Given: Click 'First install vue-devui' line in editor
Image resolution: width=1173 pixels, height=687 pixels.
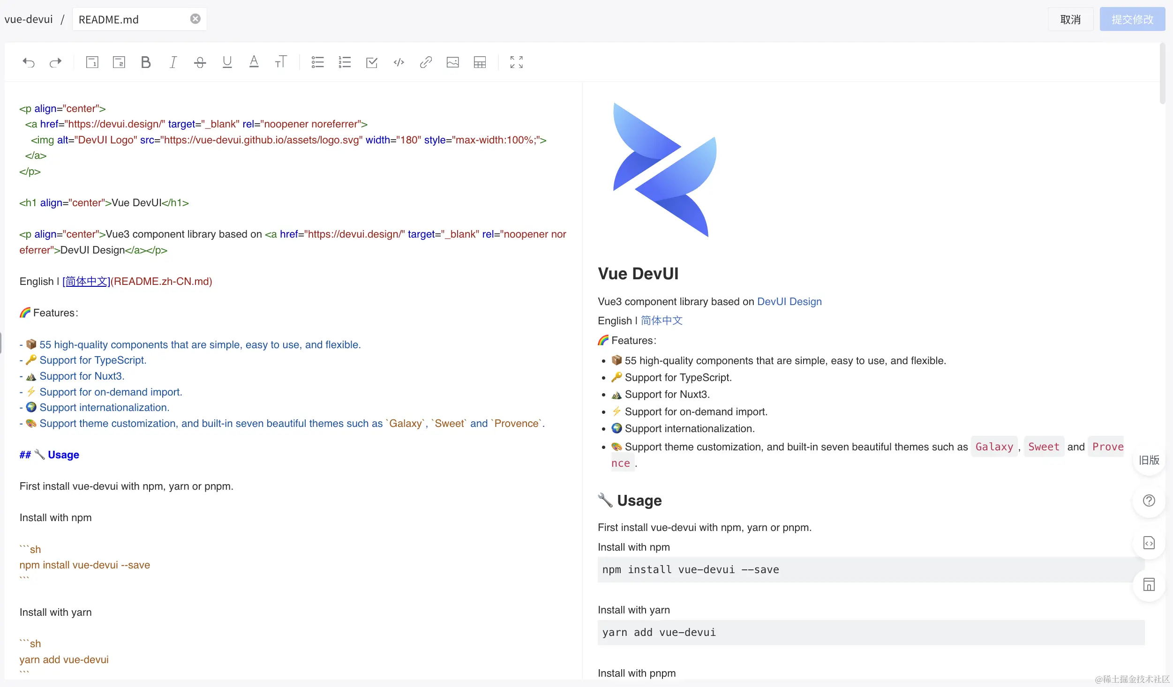Looking at the screenshot, I should (127, 486).
